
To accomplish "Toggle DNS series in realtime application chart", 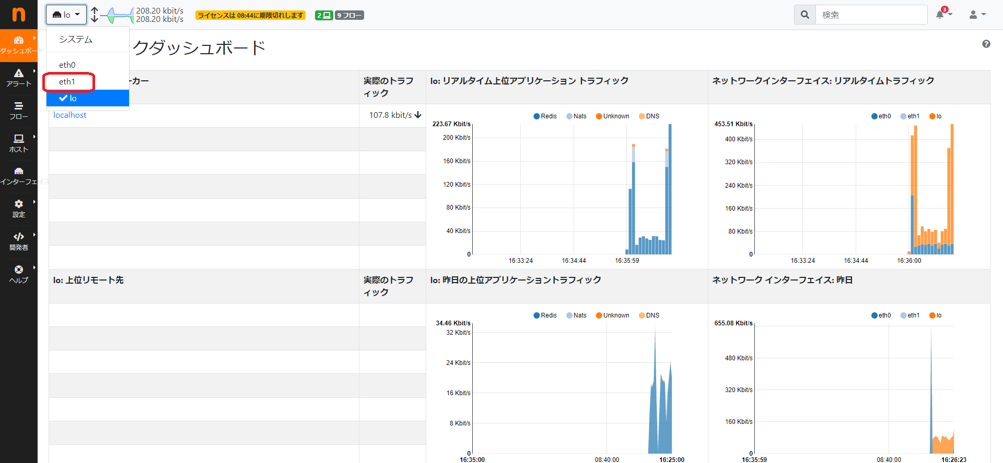I will click(x=649, y=116).
